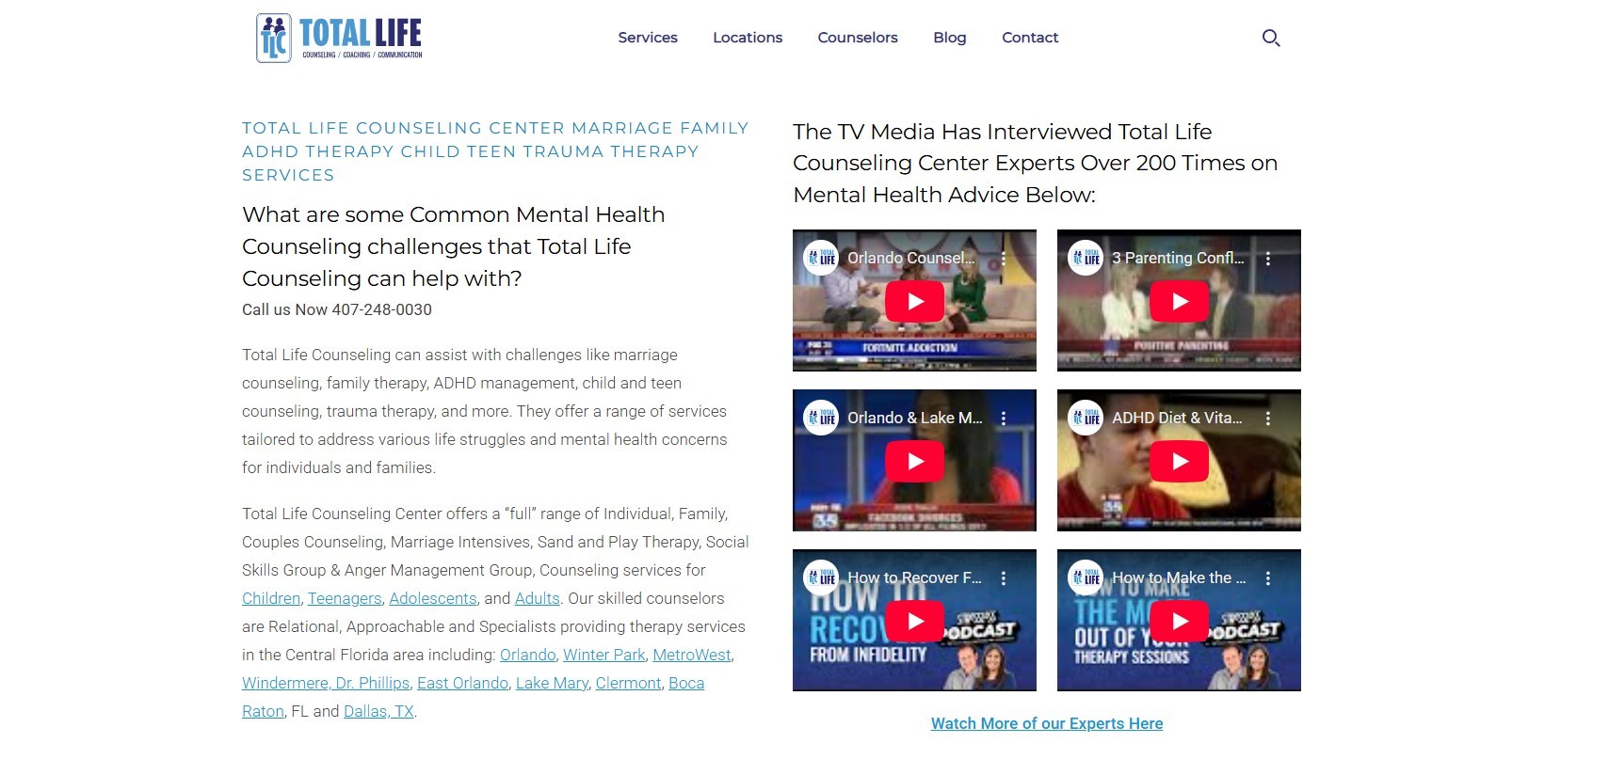Open options menu on 3 Parenting video
Viewport: 1609px width, 759px height.
click(x=1268, y=258)
